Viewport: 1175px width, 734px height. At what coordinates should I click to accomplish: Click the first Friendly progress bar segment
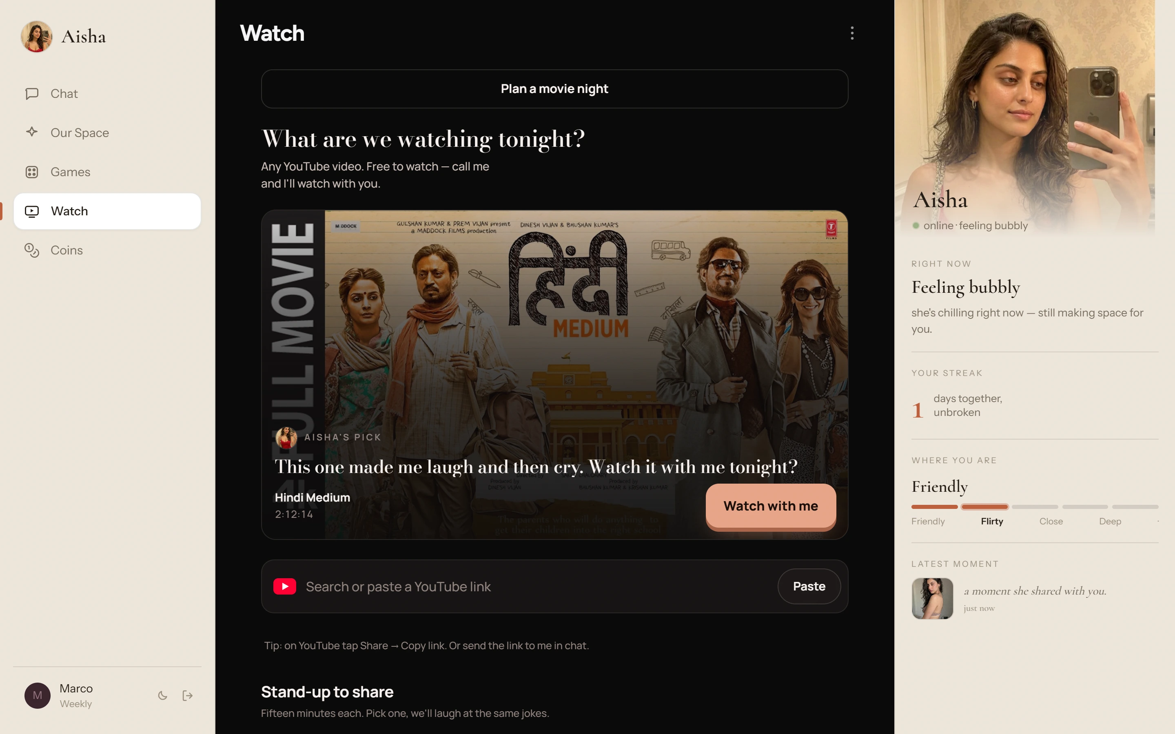934,507
